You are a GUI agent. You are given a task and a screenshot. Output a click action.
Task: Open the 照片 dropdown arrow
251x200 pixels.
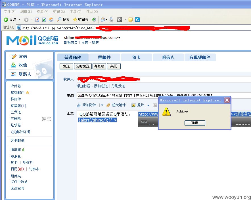pyautogui.click(x=148, y=105)
